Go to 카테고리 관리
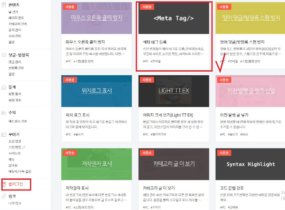 [18, 24]
